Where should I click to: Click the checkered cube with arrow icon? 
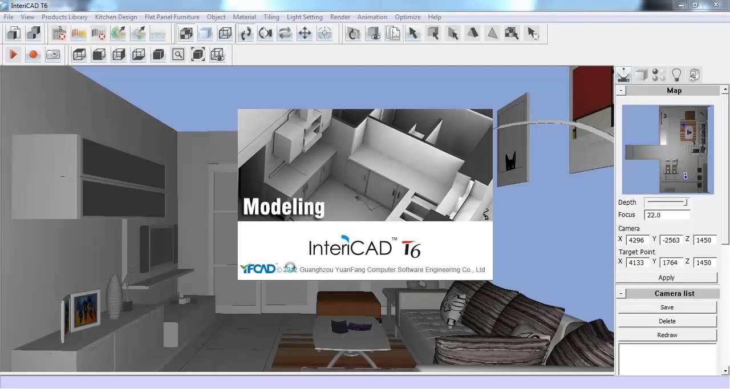pyautogui.click(x=512, y=34)
